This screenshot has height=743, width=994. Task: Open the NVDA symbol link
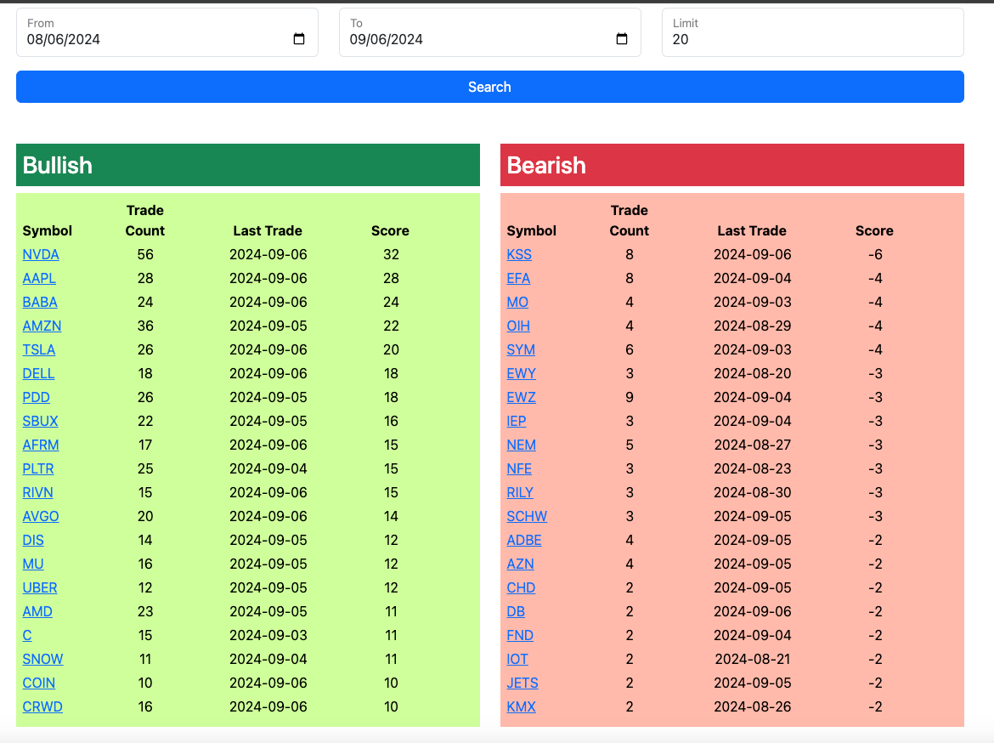point(41,254)
